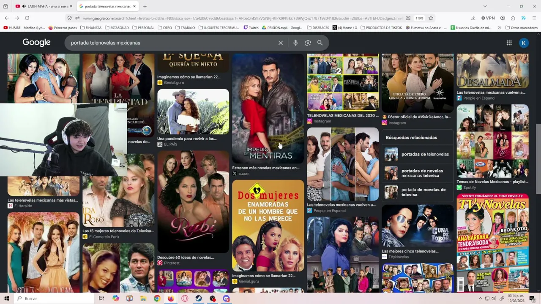Open result 'Las mejores cinco telenovelas...'
The width and height of the screenshot is (541, 304).
click(410, 251)
